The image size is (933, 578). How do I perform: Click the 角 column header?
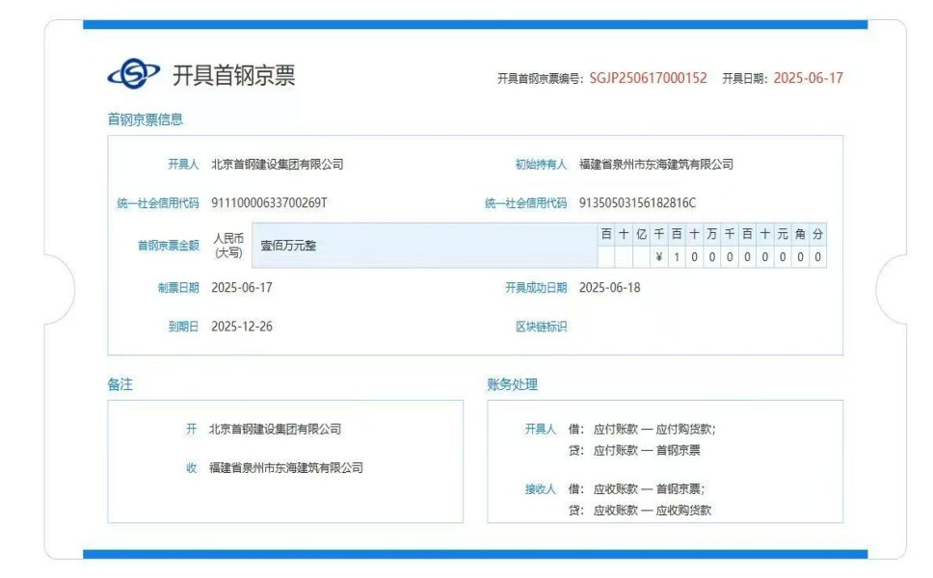[800, 234]
